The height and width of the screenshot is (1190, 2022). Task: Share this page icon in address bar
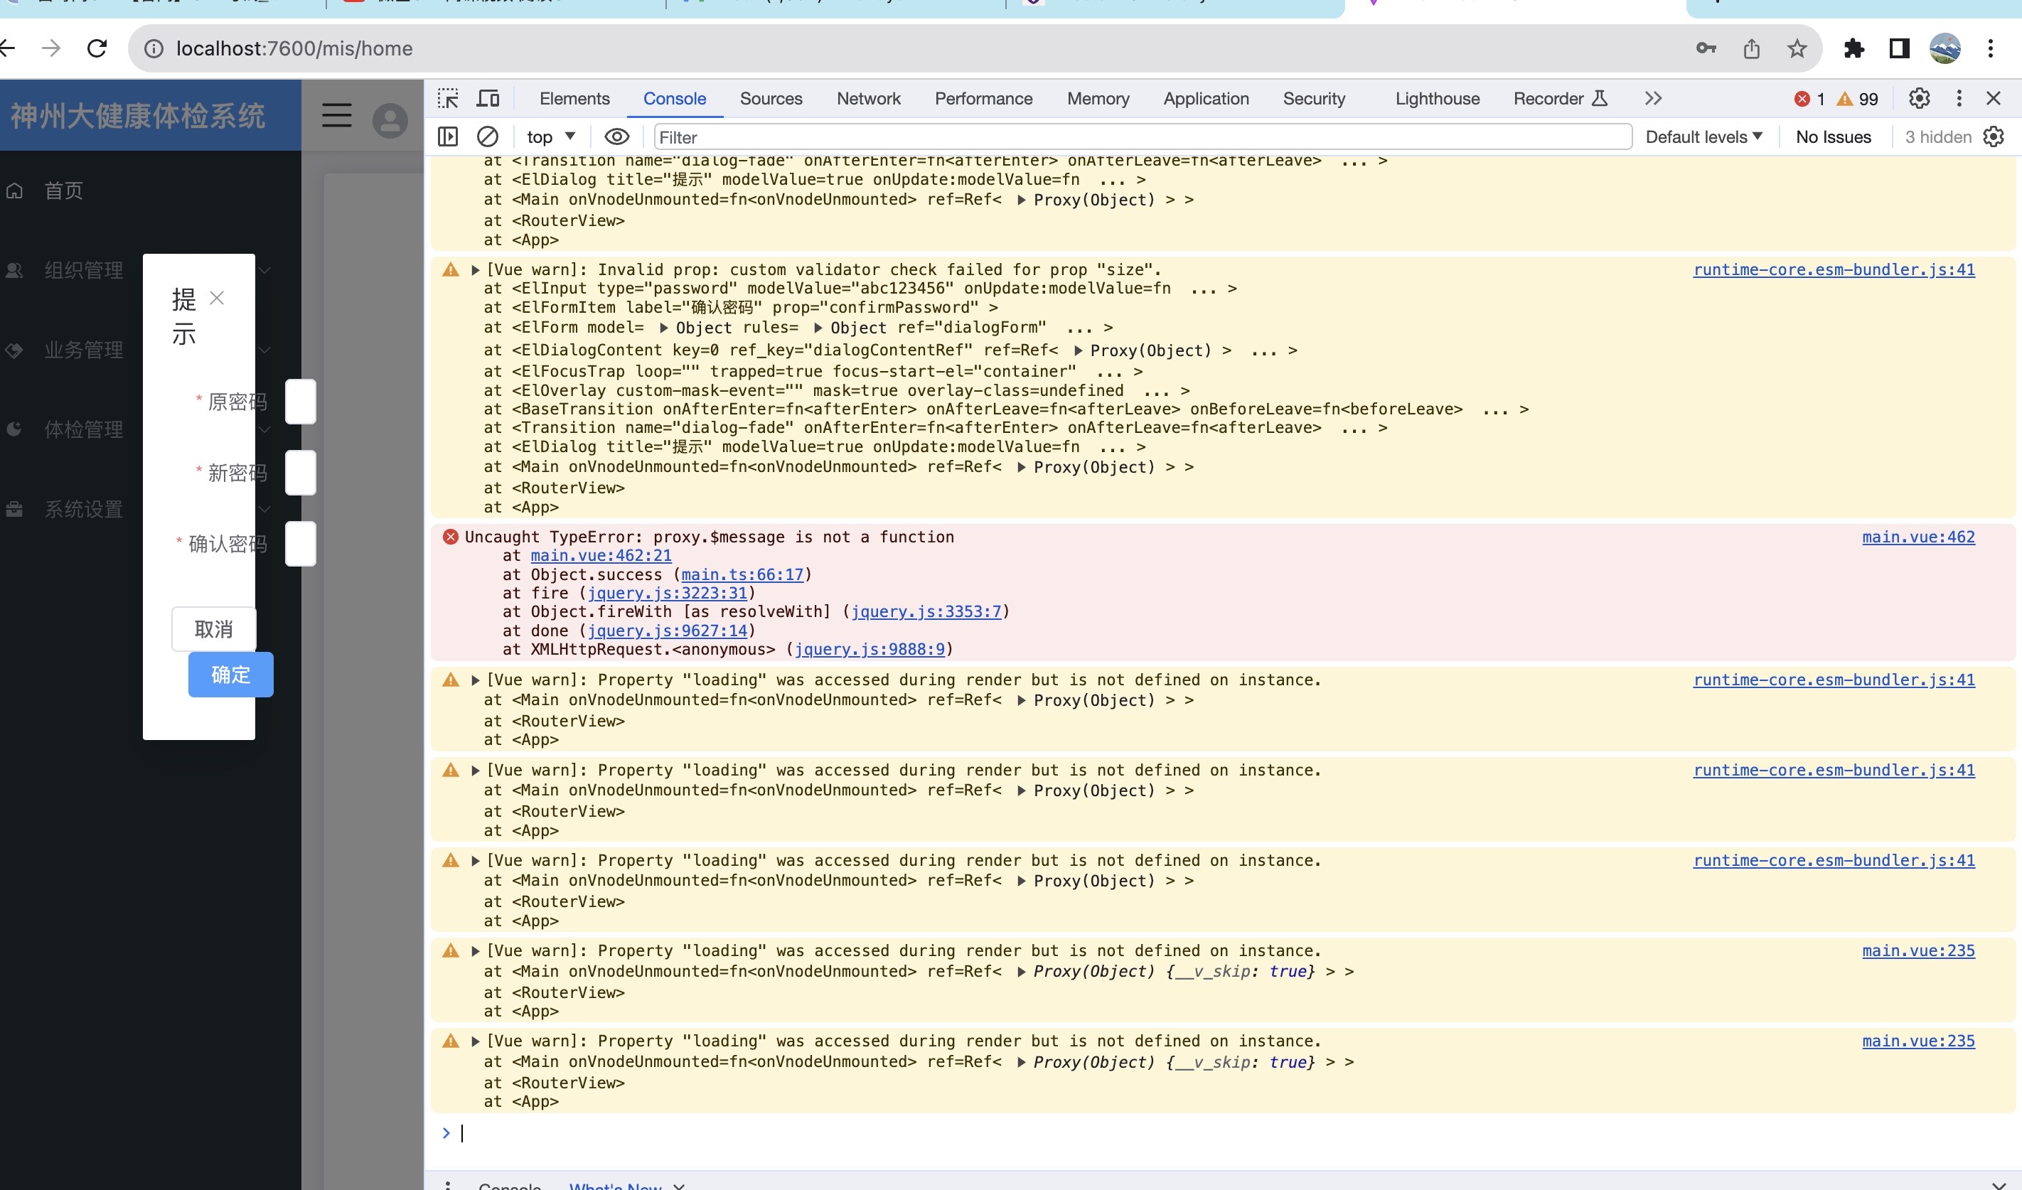(1752, 49)
